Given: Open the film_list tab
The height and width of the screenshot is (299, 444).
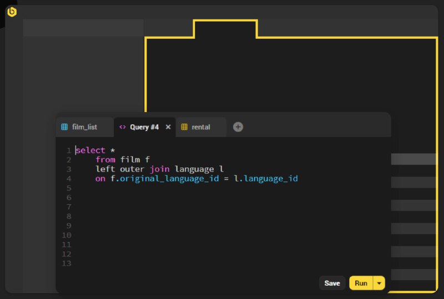Looking at the screenshot, I should (x=84, y=127).
